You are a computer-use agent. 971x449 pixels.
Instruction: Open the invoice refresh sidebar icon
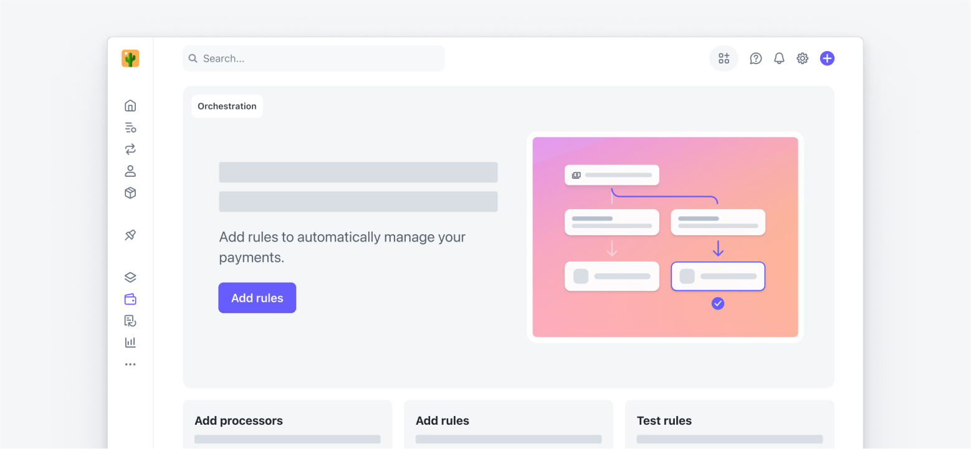point(130,321)
